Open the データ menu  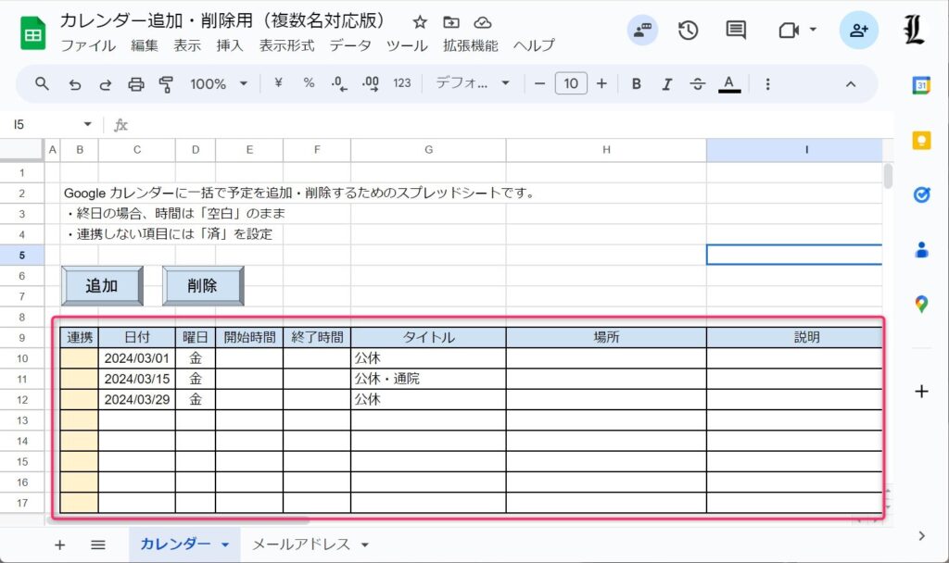click(350, 45)
